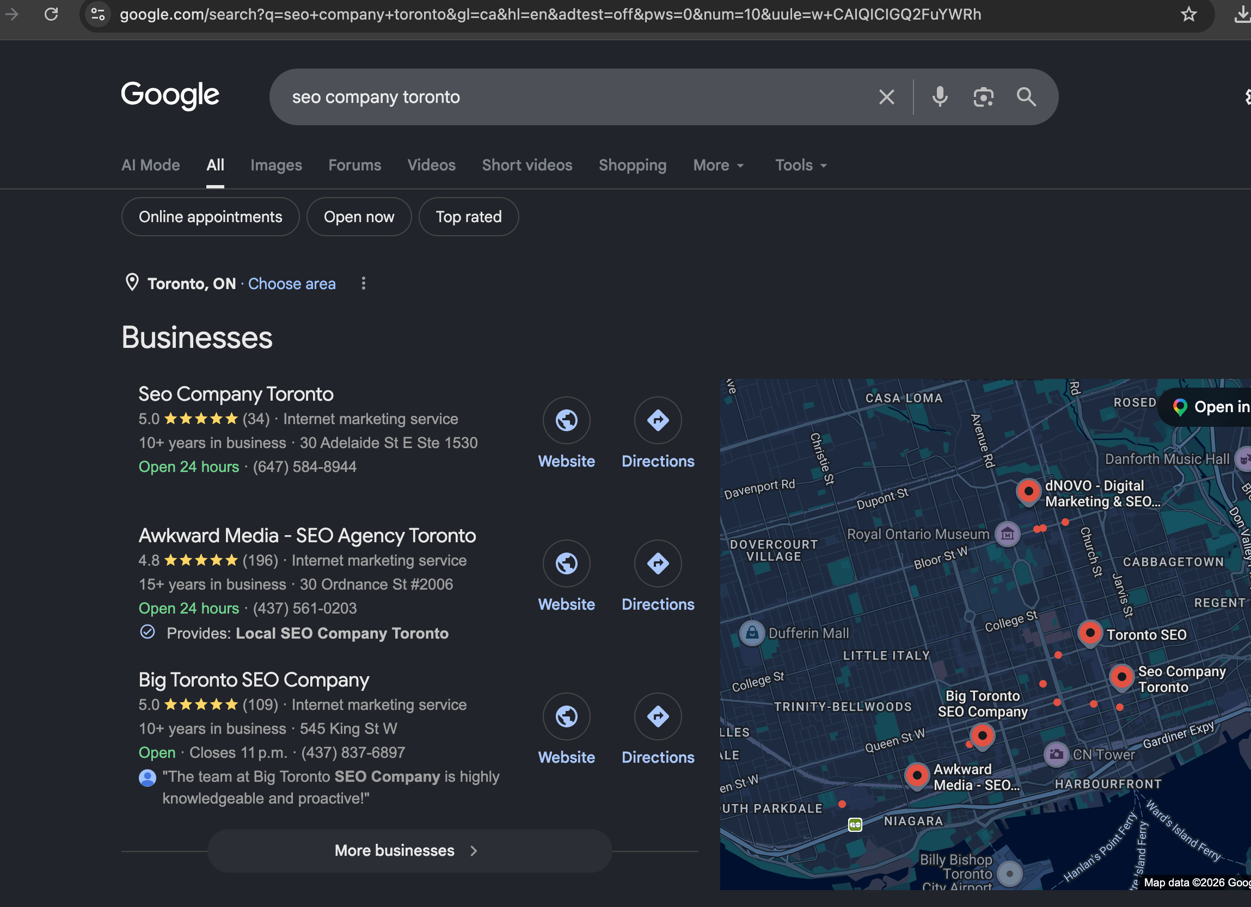Clear the search query with X icon

[x=886, y=97]
